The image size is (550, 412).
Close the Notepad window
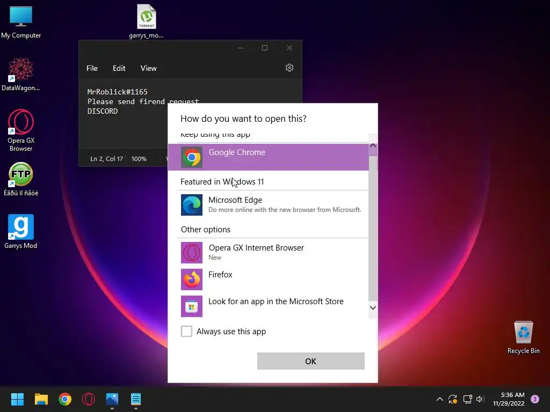point(290,48)
